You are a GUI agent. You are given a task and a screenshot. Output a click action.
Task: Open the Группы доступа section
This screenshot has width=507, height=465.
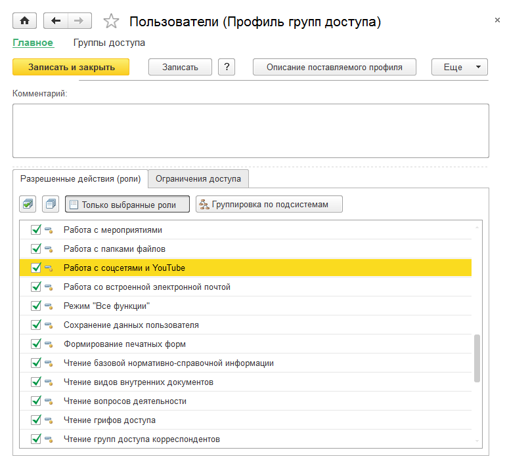(109, 43)
